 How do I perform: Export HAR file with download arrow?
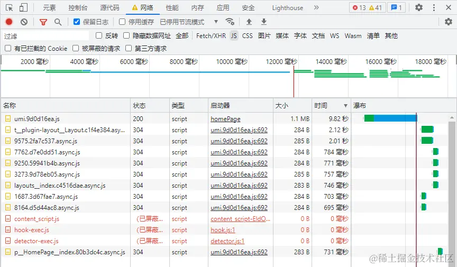264,22
